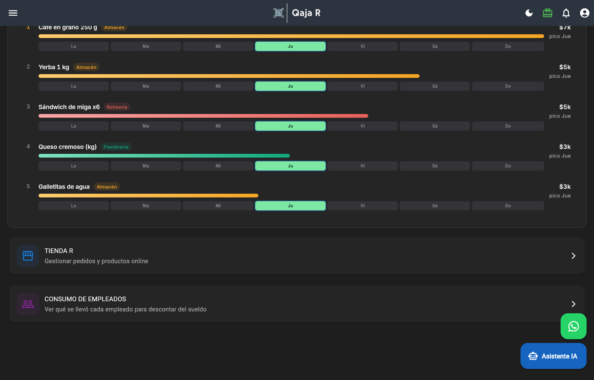This screenshot has height=380, width=594.
Task: Click the Galletitas de agua sales bar
Action: [148, 196]
